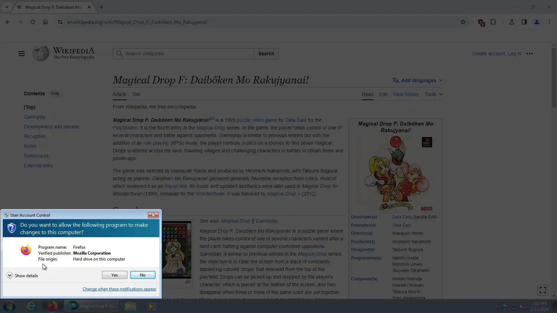
Task: Hide the Contents sidebar
Action: (x=55, y=94)
